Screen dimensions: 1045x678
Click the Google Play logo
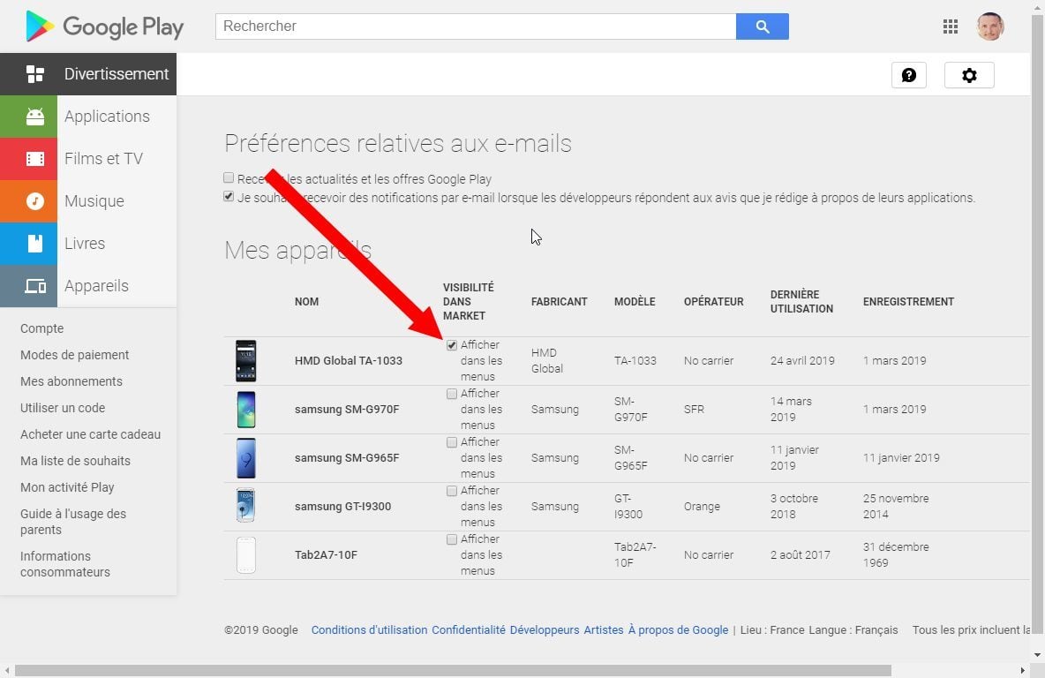point(104,26)
